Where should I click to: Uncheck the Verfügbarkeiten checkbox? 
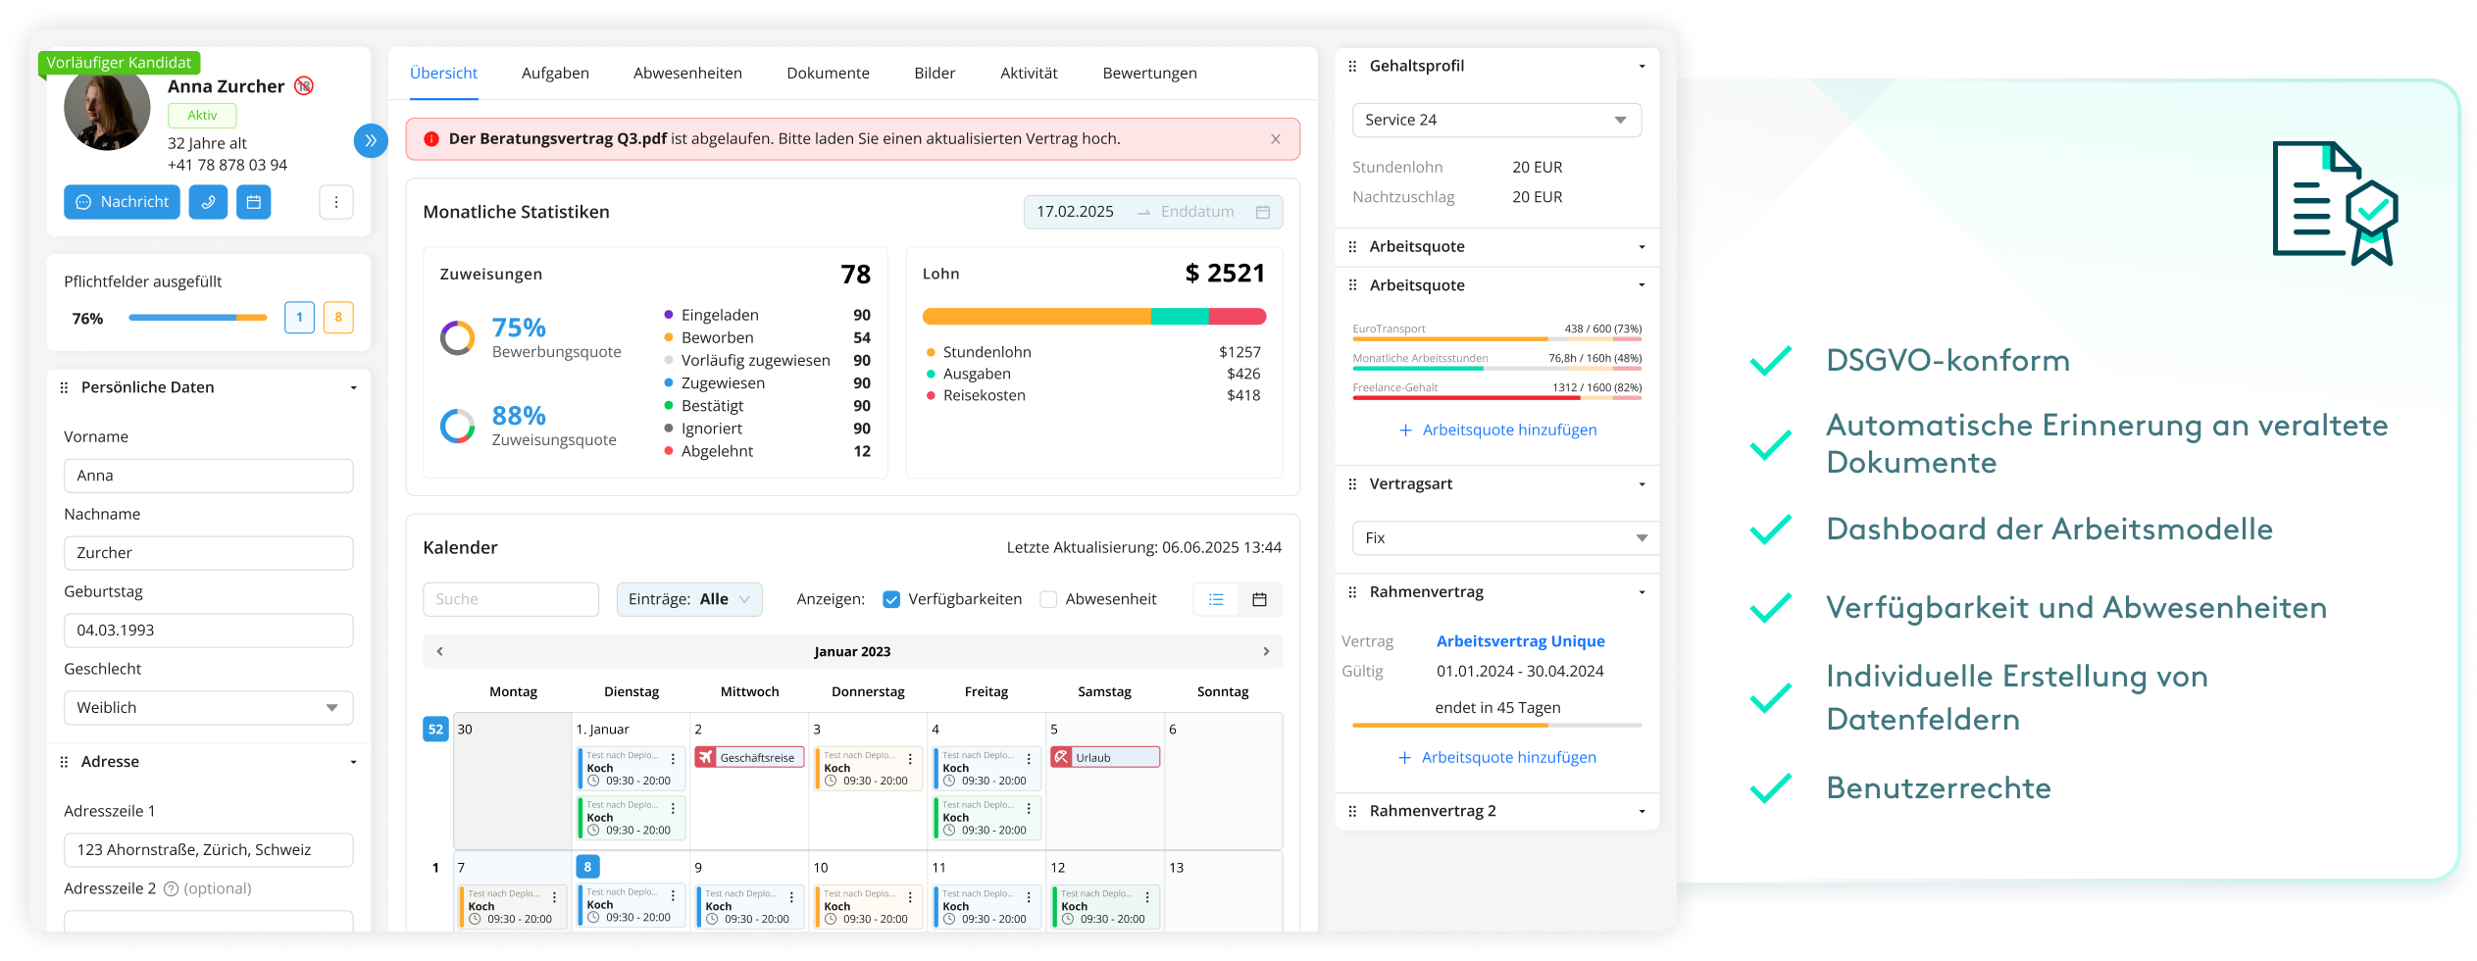tap(889, 599)
